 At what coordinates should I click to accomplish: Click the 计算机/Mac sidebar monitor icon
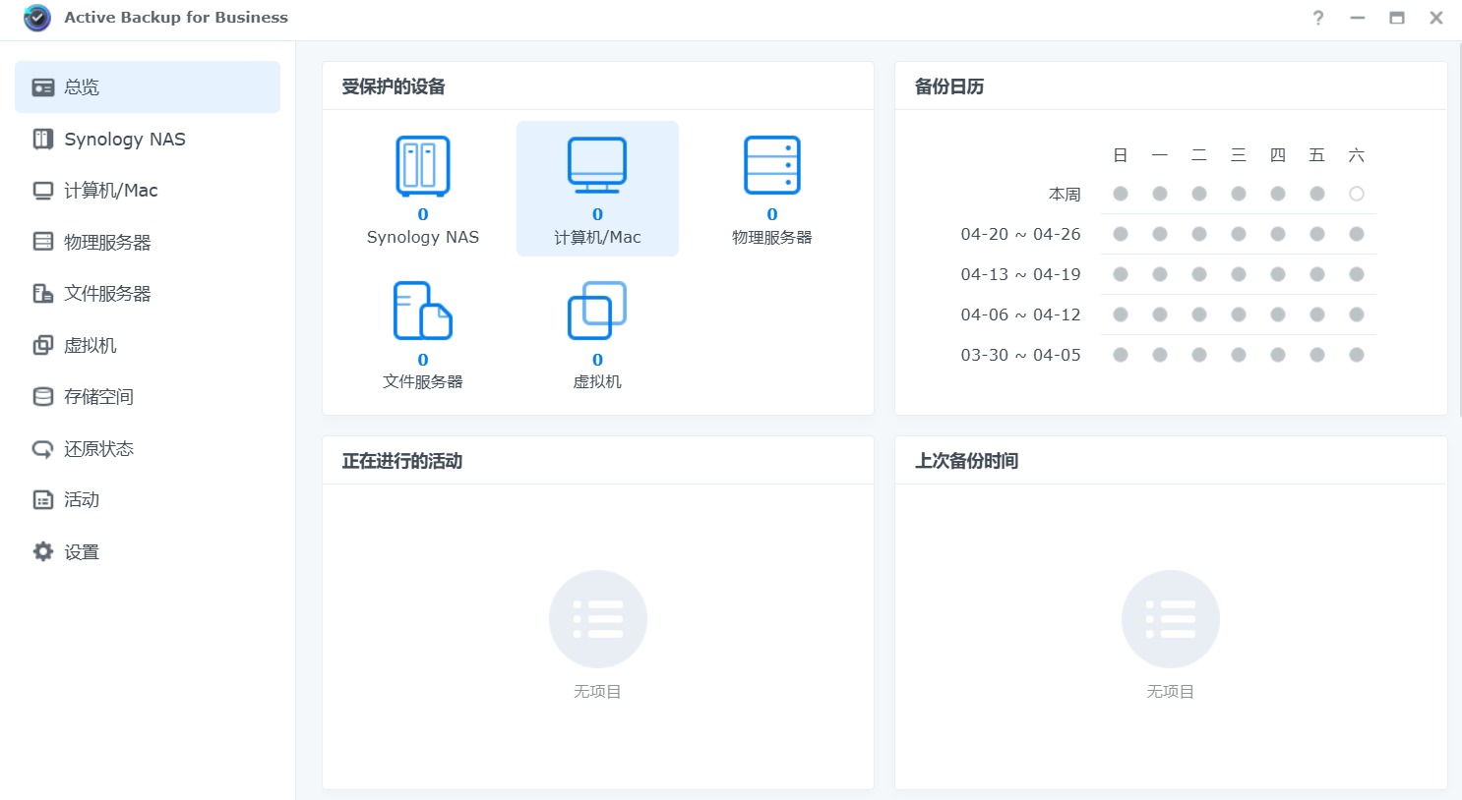point(43,191)
